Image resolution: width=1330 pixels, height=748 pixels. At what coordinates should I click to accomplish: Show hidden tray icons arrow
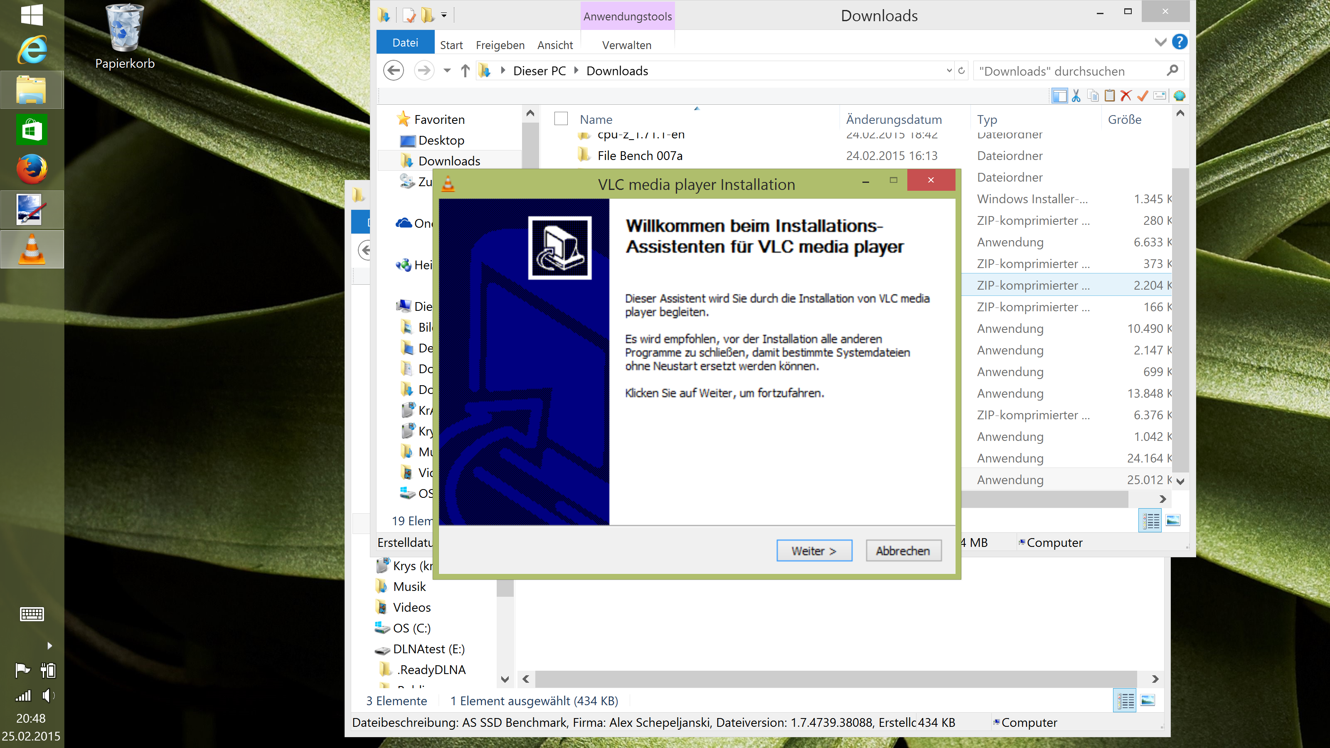coord(49,645)
